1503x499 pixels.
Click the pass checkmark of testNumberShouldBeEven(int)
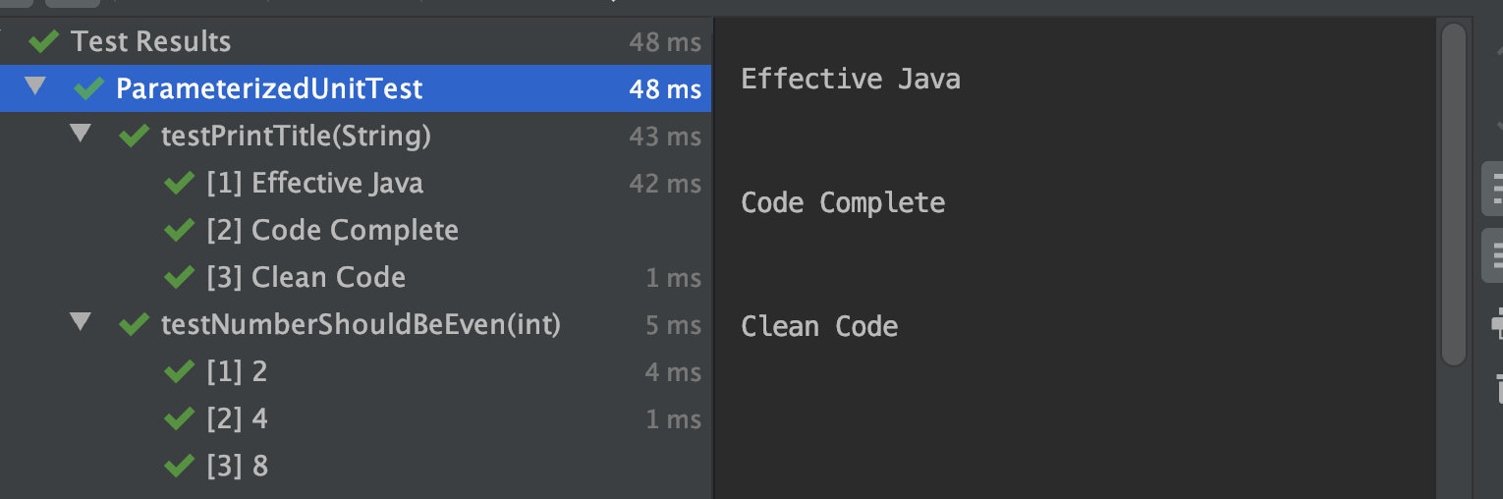pos(134,324)
